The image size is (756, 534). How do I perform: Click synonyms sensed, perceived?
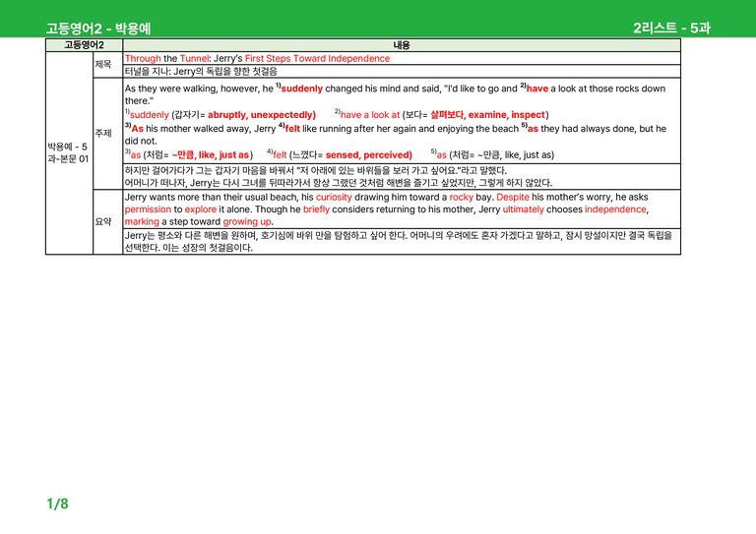tap(369, 155)
